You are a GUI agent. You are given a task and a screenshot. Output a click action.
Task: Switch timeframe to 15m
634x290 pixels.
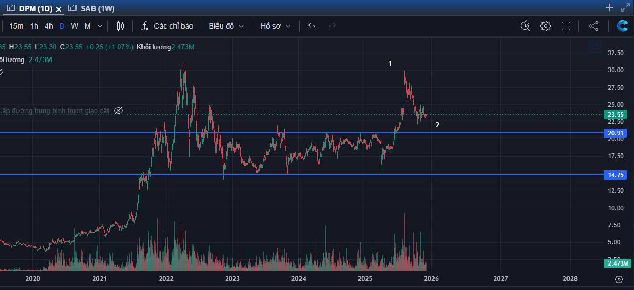[16, 26]
